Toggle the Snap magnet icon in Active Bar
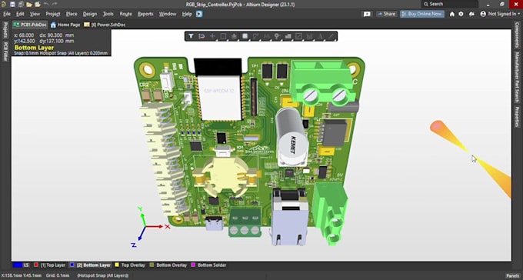The image size is (523, 280). click(202, 36)
